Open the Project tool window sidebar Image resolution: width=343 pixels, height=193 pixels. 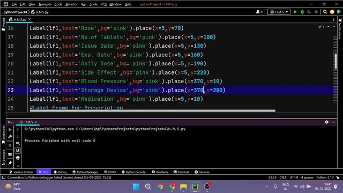coord(3,24)
